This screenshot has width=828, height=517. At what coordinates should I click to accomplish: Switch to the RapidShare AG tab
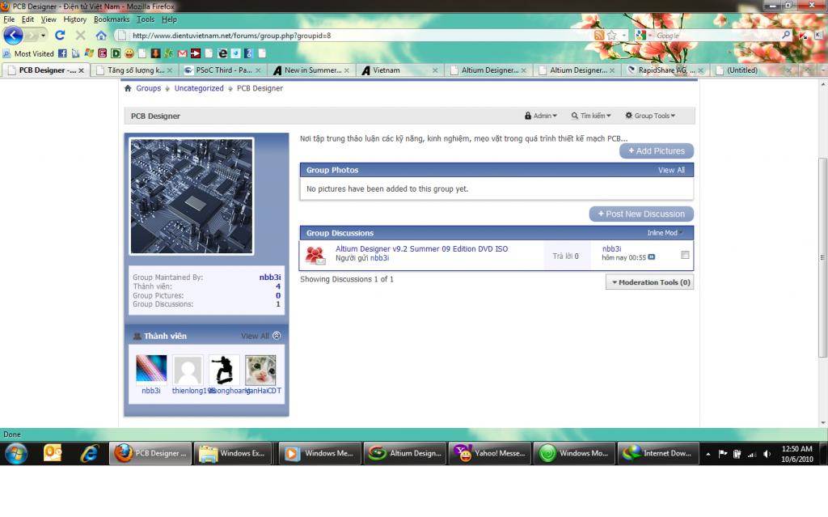click(x=665, y=70)
